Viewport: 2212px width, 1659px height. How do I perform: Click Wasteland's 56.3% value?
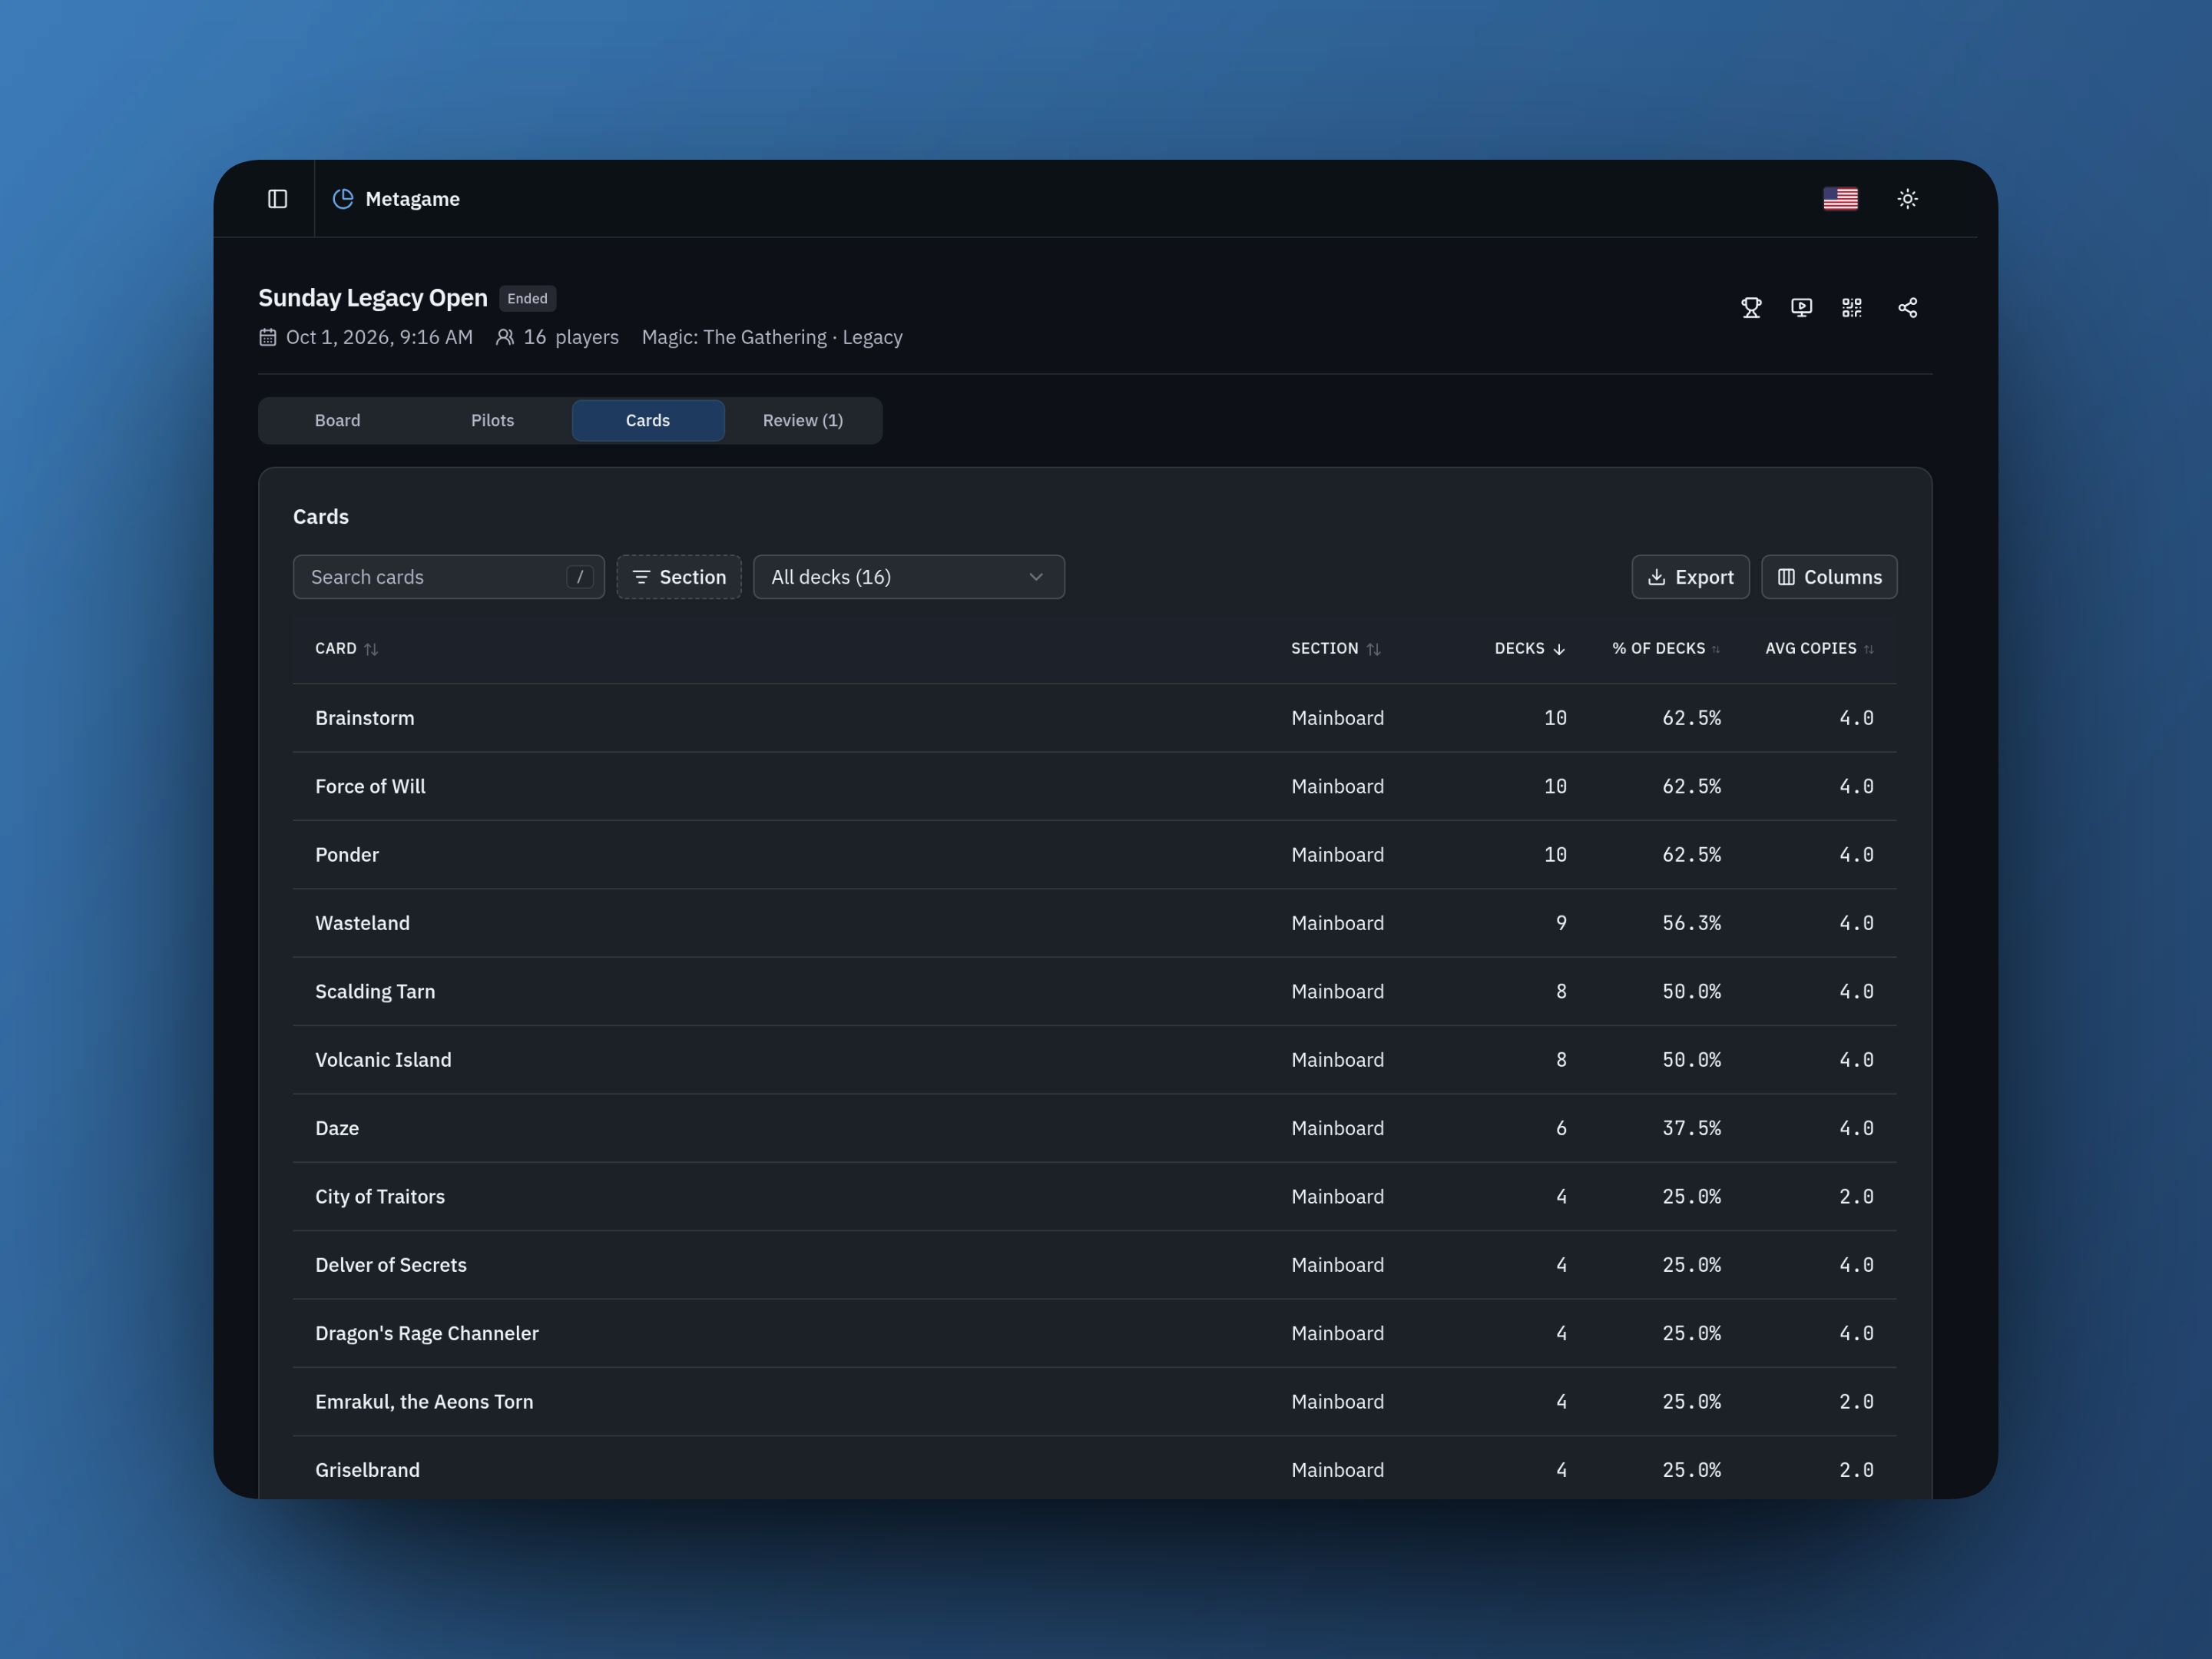[x=1691, y=923]
